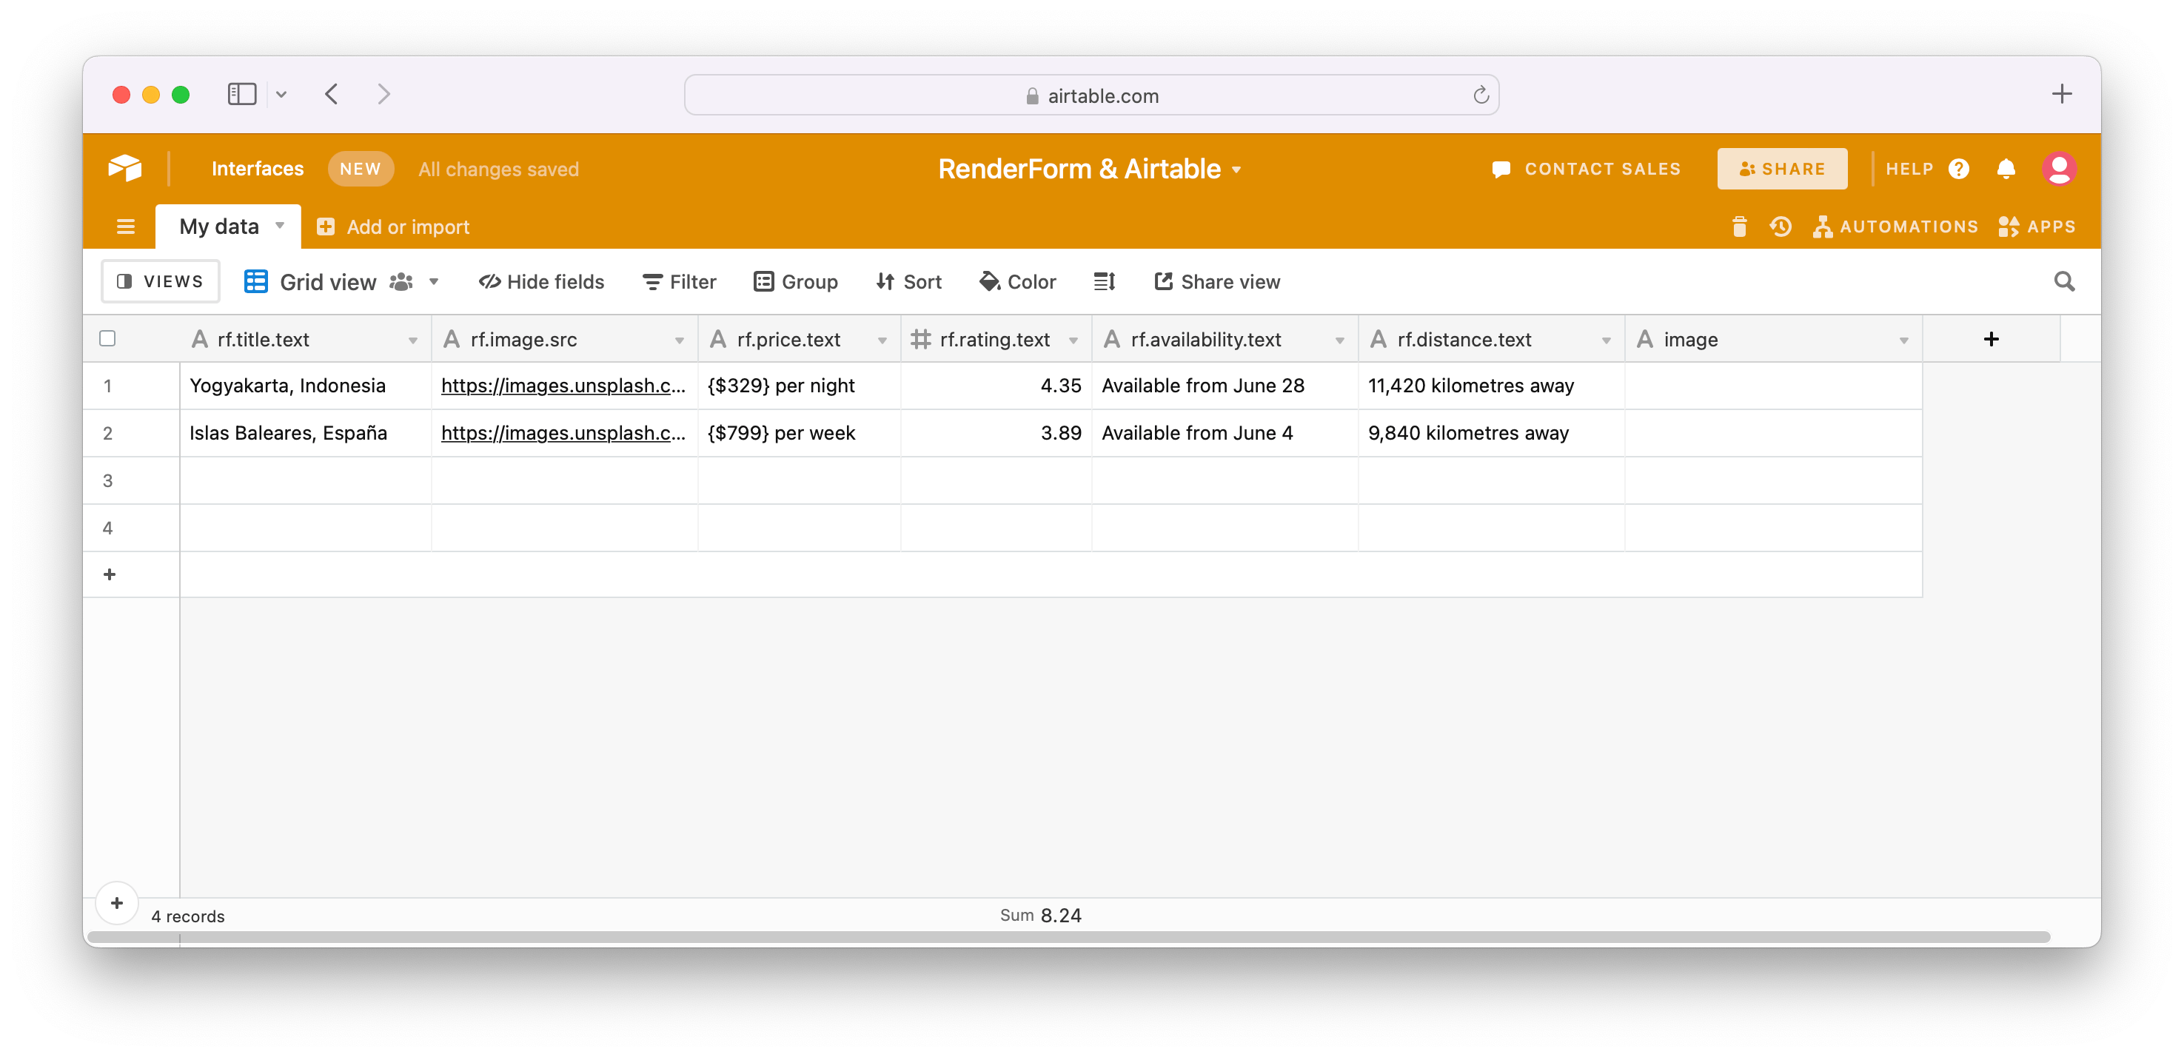Screen dimensions: 2184x1057
Task: Click Share view button
Action: pos(1216,281)
